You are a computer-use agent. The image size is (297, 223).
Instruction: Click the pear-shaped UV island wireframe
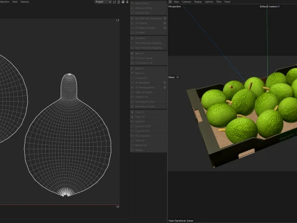coord(68,135)
